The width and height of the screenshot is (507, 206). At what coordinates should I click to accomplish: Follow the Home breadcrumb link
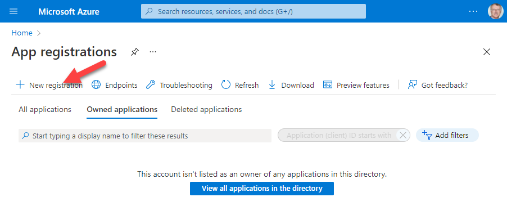(22, 33)
